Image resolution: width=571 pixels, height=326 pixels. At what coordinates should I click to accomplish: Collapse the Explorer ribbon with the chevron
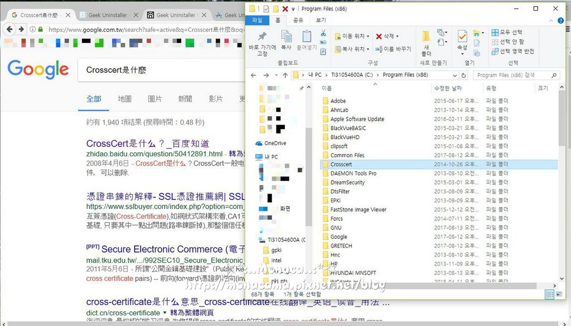[551, 21]
